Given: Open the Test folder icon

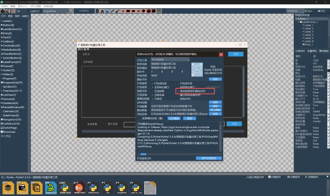Looking at the screenshot, I should 37,188.
